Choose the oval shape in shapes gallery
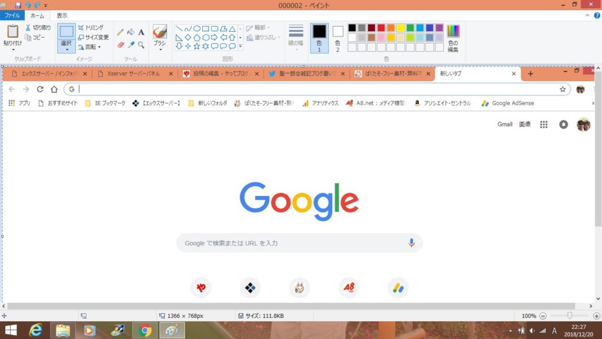The image size is (602, 339). tap(196, 28)
